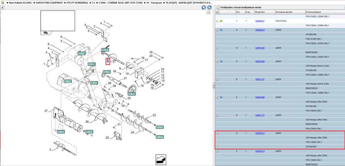Open the 16.225 reference label in diagram
Image resolution: width=345 pixels, height=166 pixels.
[68, 81]
